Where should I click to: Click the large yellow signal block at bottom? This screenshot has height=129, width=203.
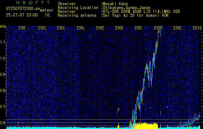tap(146, 126)
